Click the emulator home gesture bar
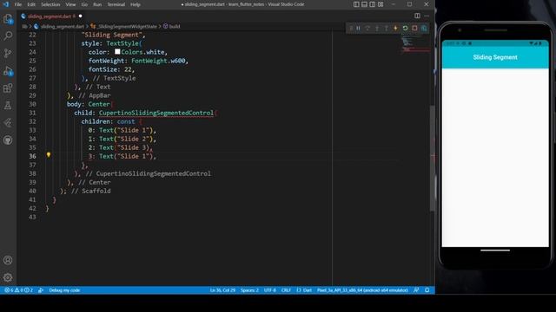The image size is (556, 312). (x=495, y=250)
